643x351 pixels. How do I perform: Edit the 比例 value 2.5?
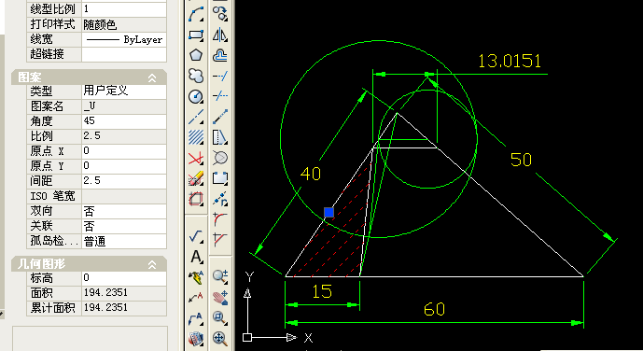point(124,135)
